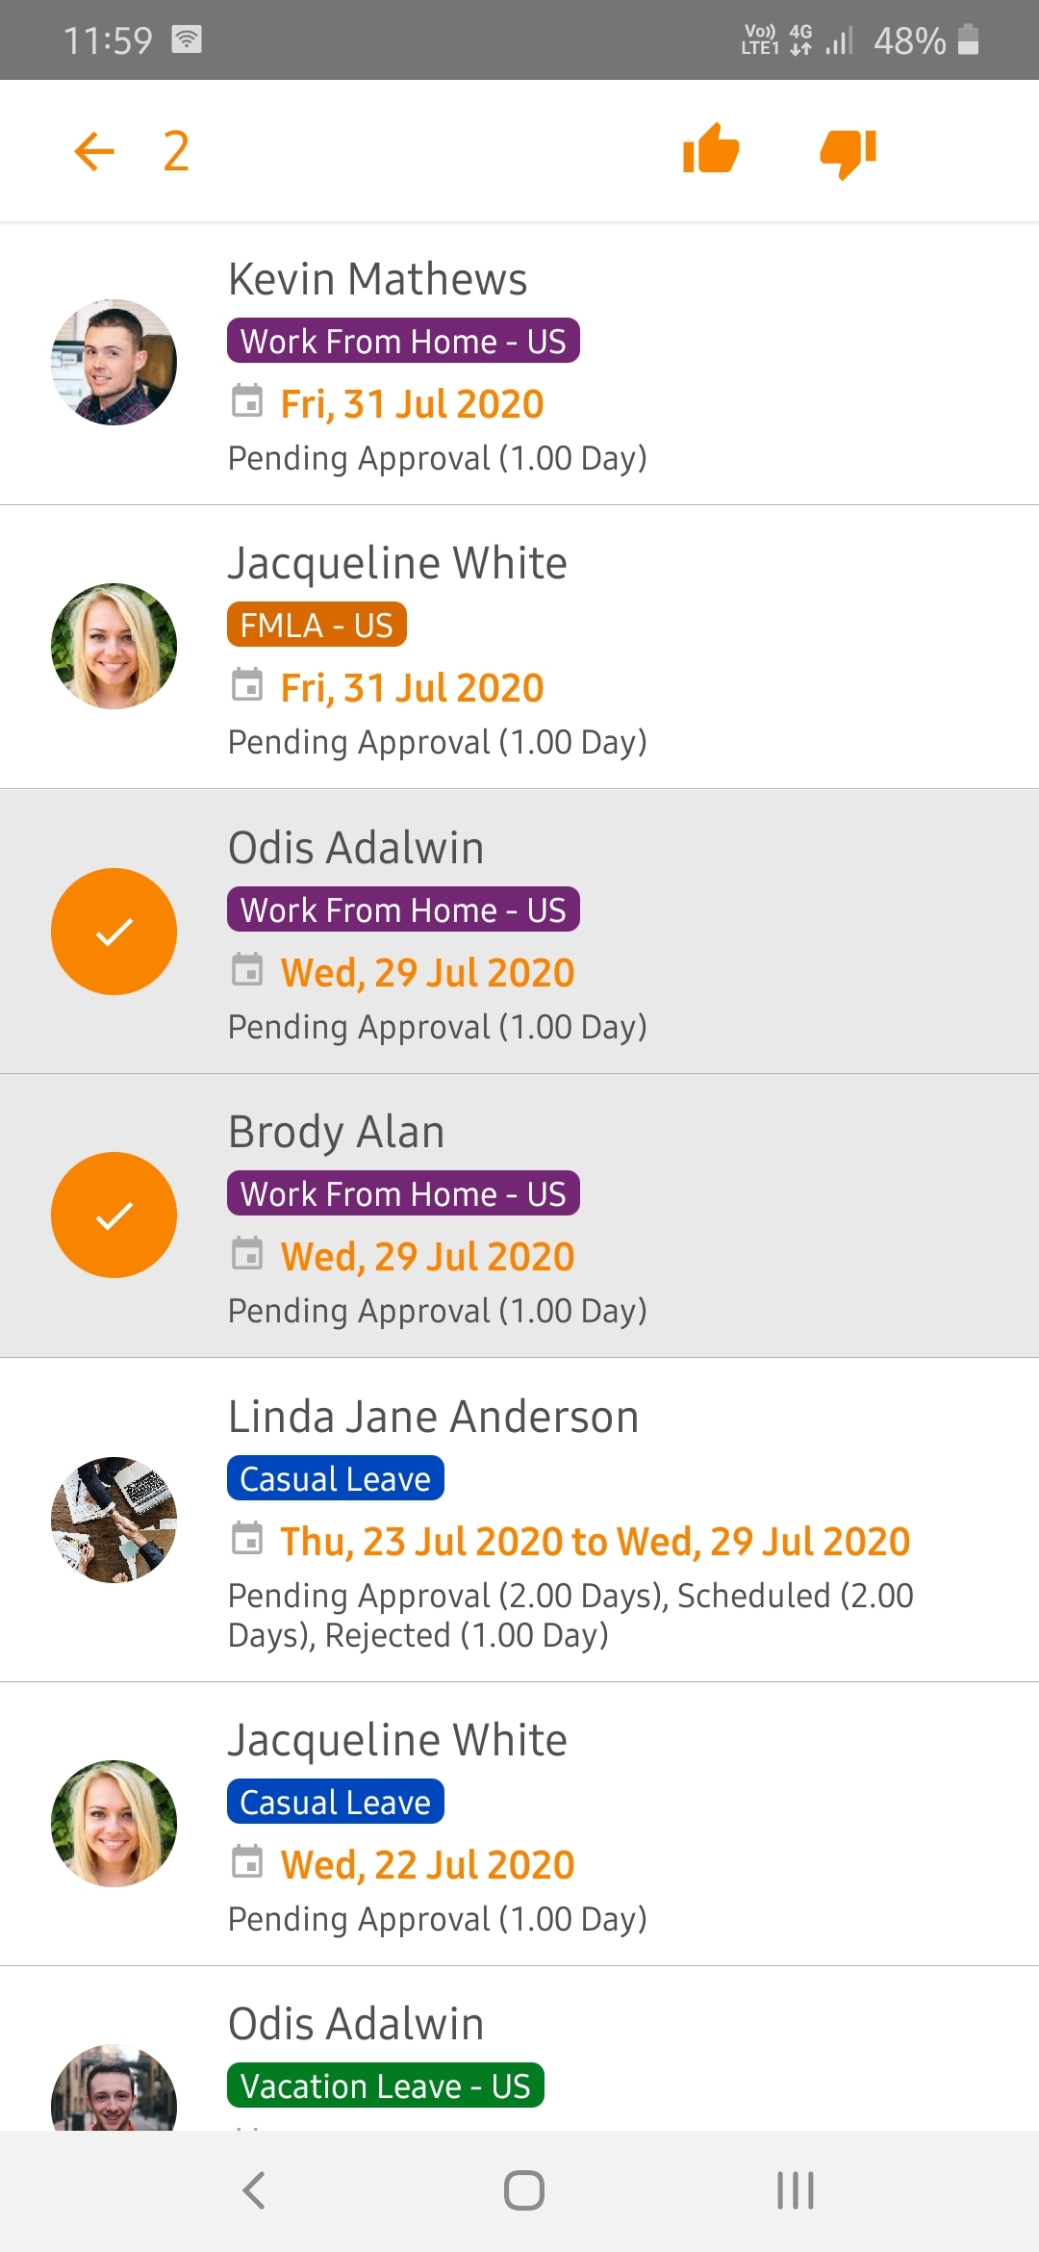The image size is (1039, 2252).
Task: Tap the calendar icon on Jacqueline White's FMLA request
Action: click(249, 686)
